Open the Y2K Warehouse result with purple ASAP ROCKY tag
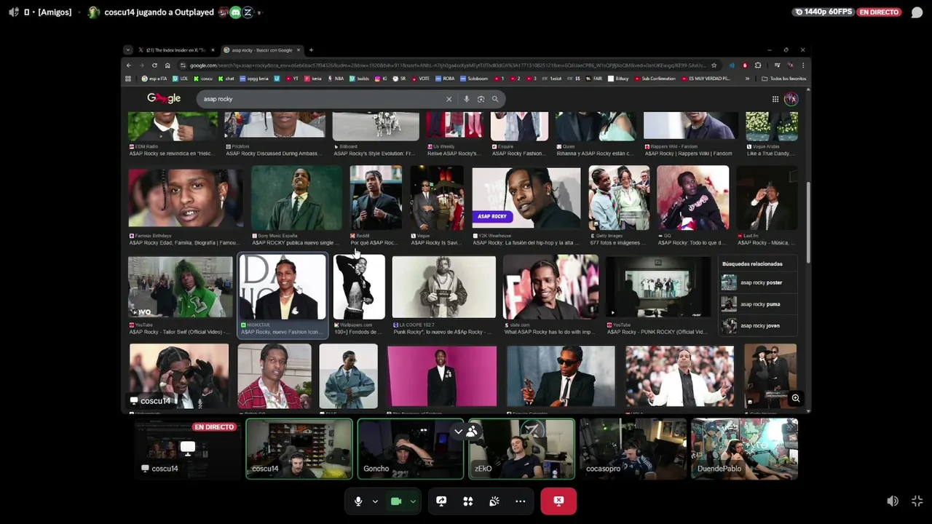932x524 pixels. pyautogui.click(x=526, y=207)
